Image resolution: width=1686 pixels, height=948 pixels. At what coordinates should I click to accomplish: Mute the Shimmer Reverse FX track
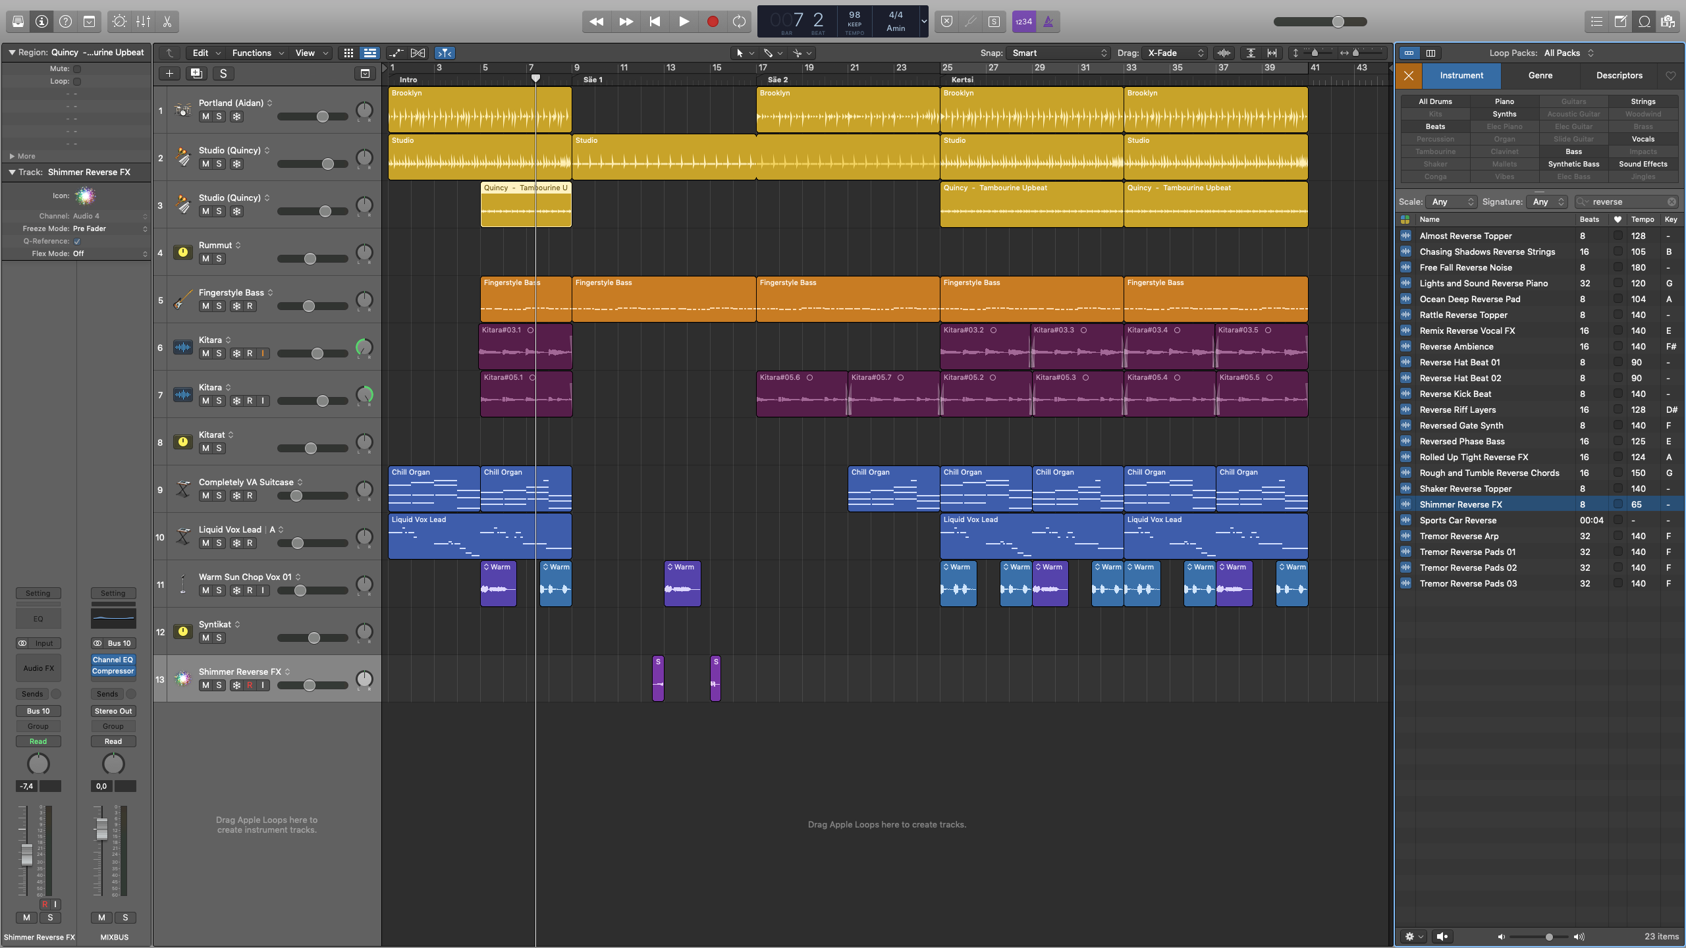click(205, 685)
